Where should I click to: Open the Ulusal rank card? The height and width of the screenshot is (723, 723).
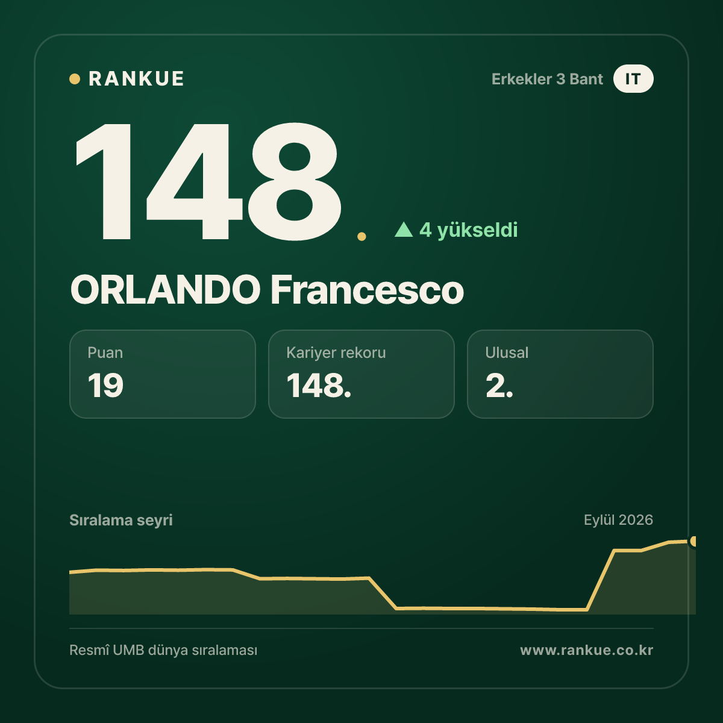560,374
